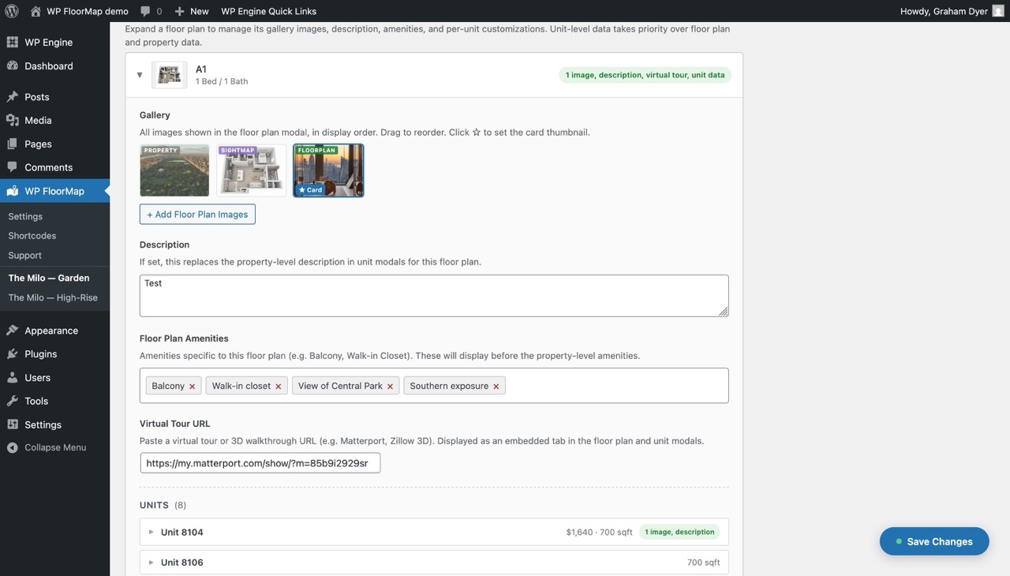Viewport: 1010px width, 576px height.
Task: Click the WordPress logo icon
Action: click(12, 11)
